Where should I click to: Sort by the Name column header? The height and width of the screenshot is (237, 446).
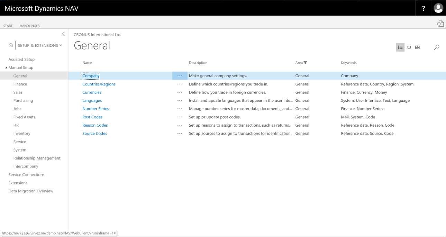click(x=87, y=63)
